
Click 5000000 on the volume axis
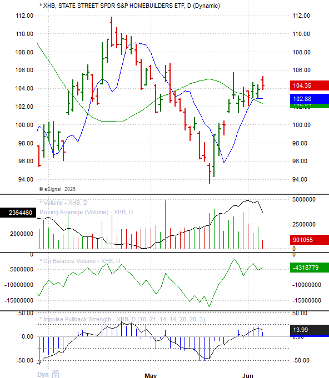coord(304,199)
